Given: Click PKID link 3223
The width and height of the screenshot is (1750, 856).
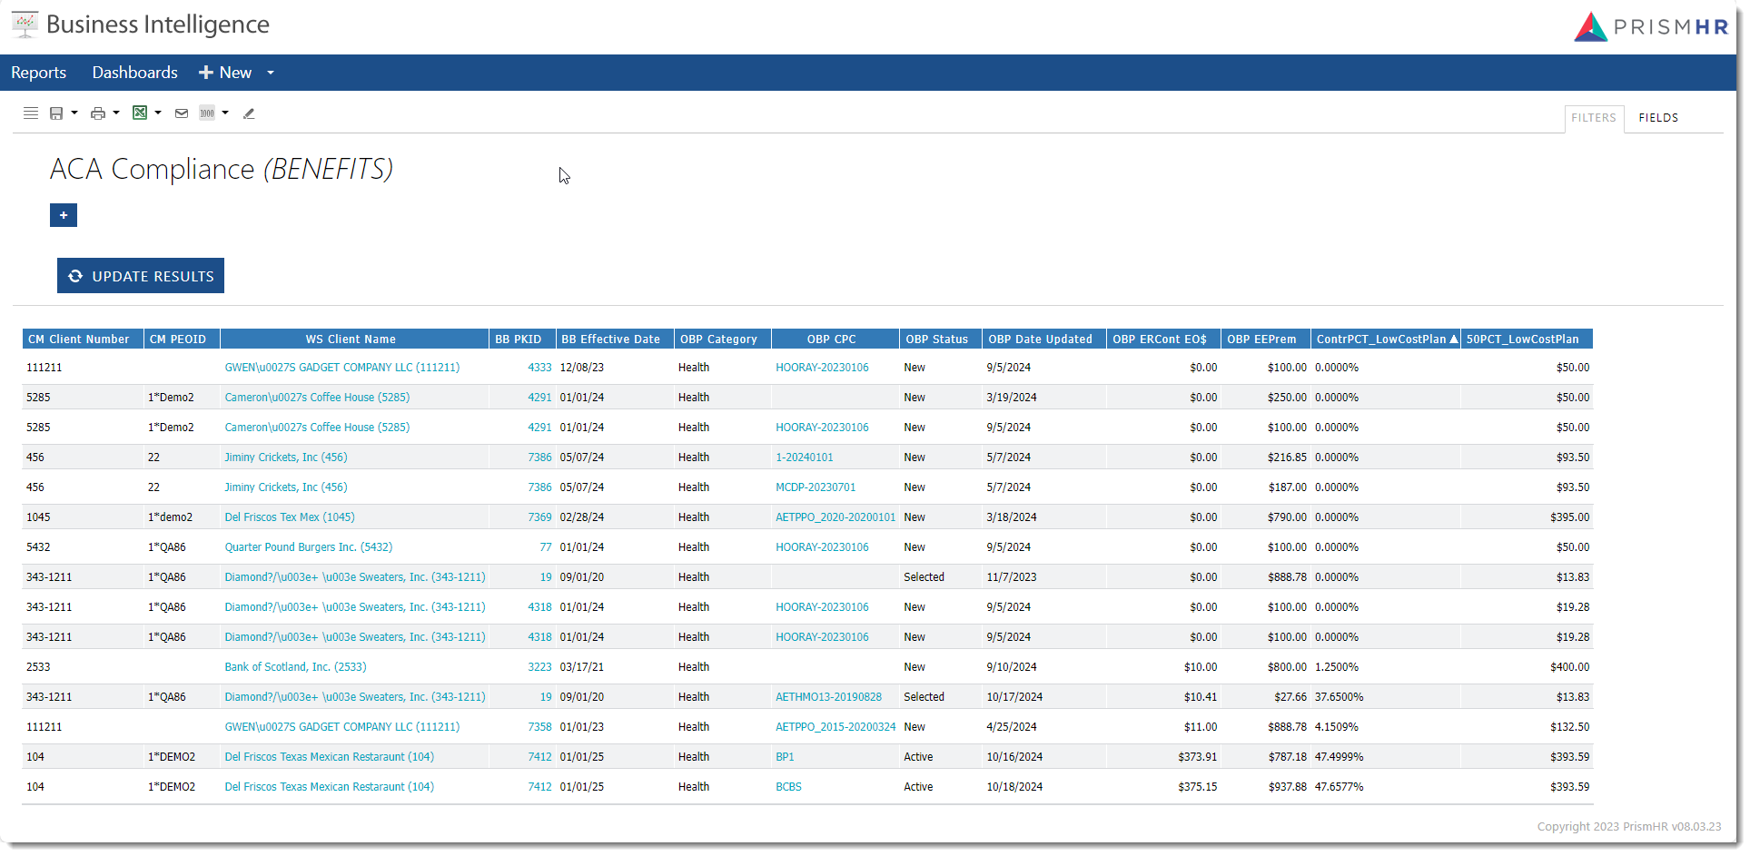Looking at the screenshot, I should [539, 667].
